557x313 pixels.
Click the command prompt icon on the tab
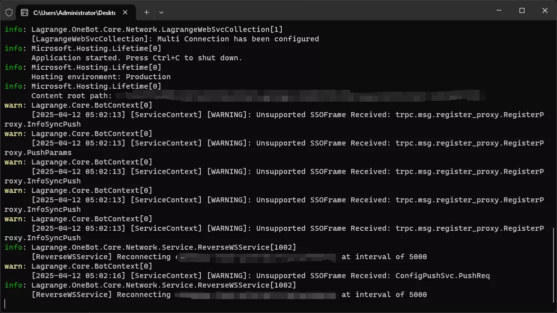(x=24, y=13)
